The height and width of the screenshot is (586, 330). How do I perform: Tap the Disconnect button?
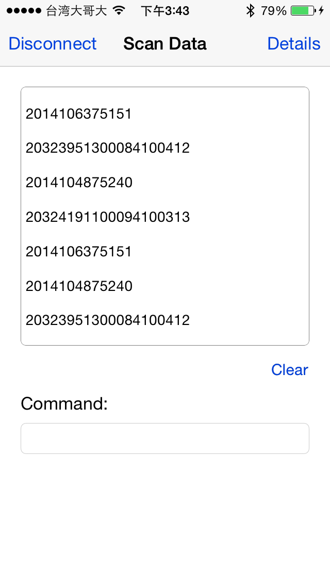(x=52, y=44)
